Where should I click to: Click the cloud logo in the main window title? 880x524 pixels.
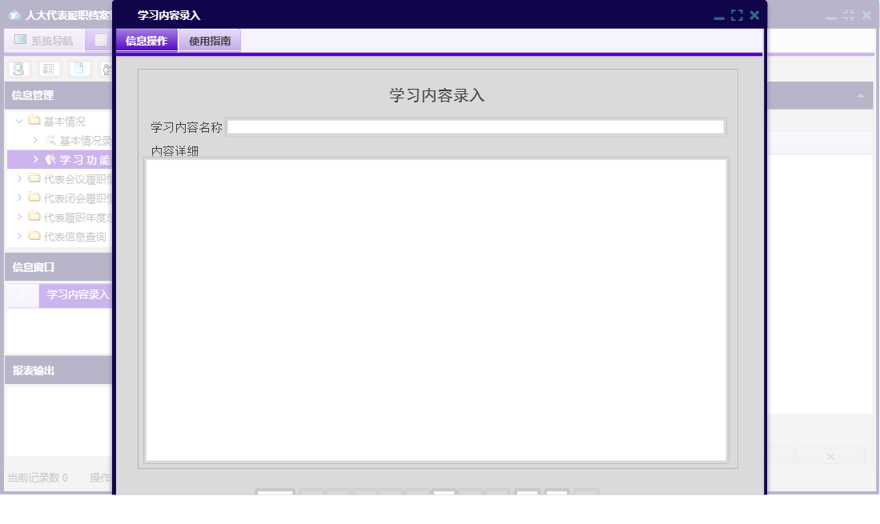pos(15,15)
